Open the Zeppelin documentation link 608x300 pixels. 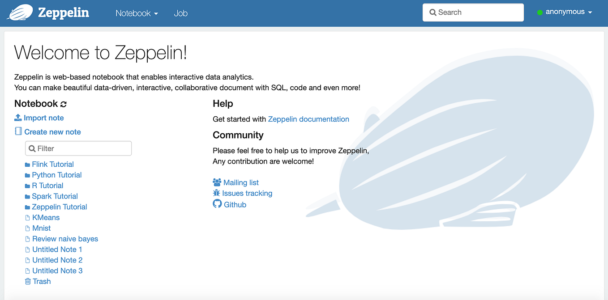308,119
